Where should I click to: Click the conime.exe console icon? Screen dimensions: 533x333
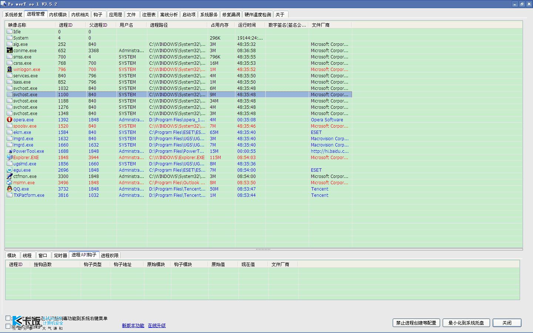(10, 50)
